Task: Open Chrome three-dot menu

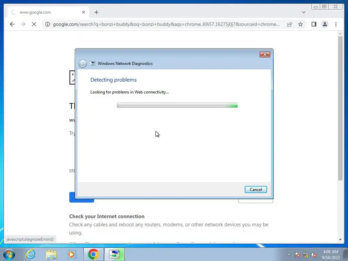Action: (336, 24)
